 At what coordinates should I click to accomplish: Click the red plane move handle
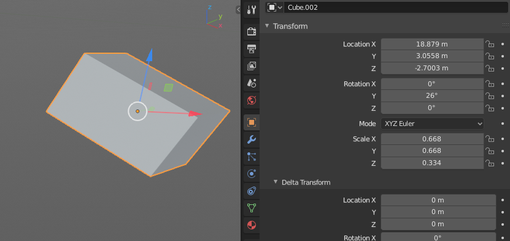tap(150, 86)
